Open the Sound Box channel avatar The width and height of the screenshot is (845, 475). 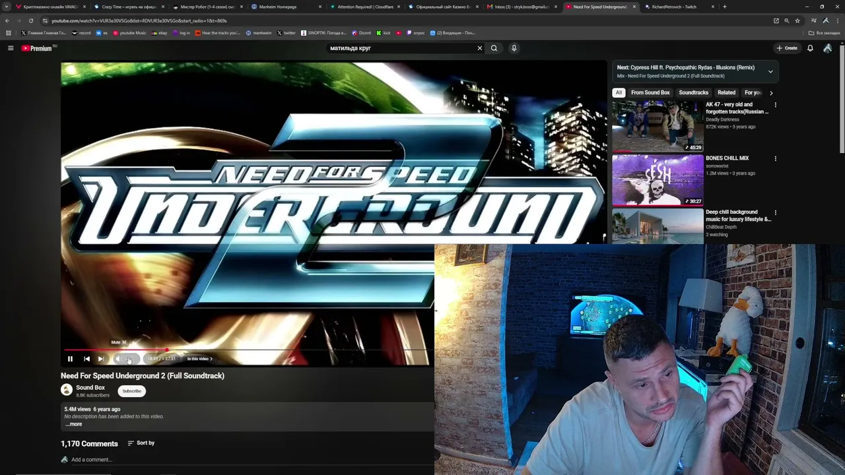pyautogui.click(x=67, y=391)
